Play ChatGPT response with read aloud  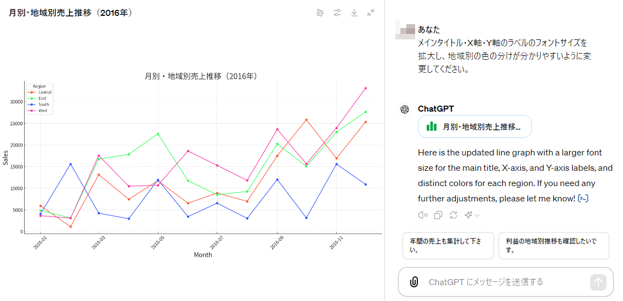coord(422,215)
